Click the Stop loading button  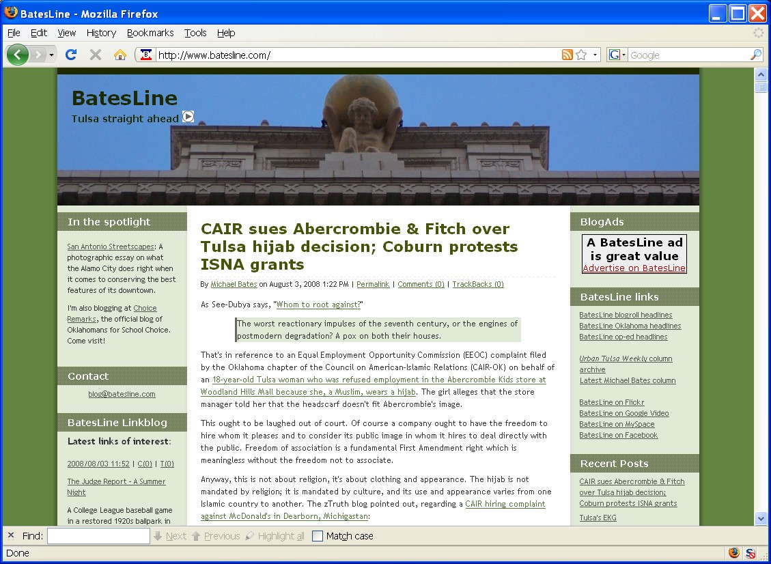pyautogui.click(x=96, y=55)
